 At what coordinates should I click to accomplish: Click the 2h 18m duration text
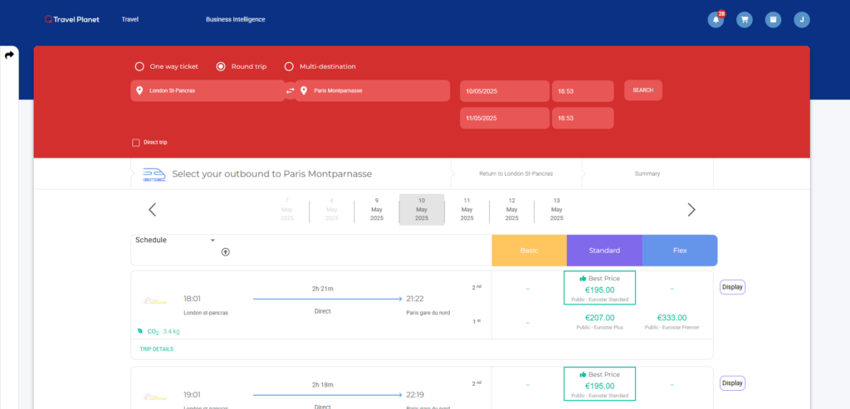[323, 385]
